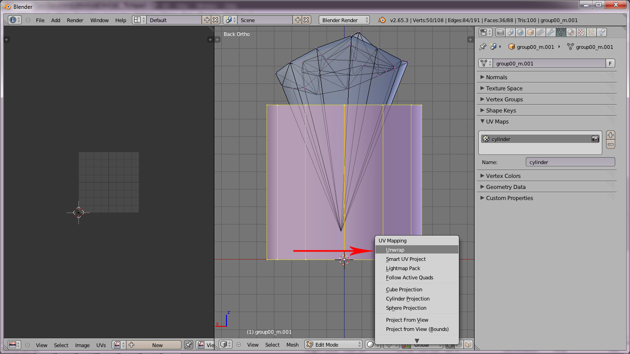630x354 pixels.
Task: Open the Material properties sphere tab
Action: (571, 32)
